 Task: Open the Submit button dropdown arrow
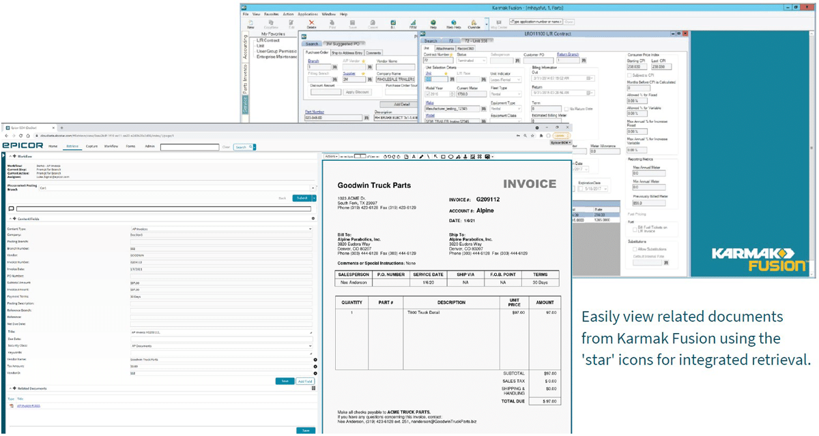click(x=315, y=198)
